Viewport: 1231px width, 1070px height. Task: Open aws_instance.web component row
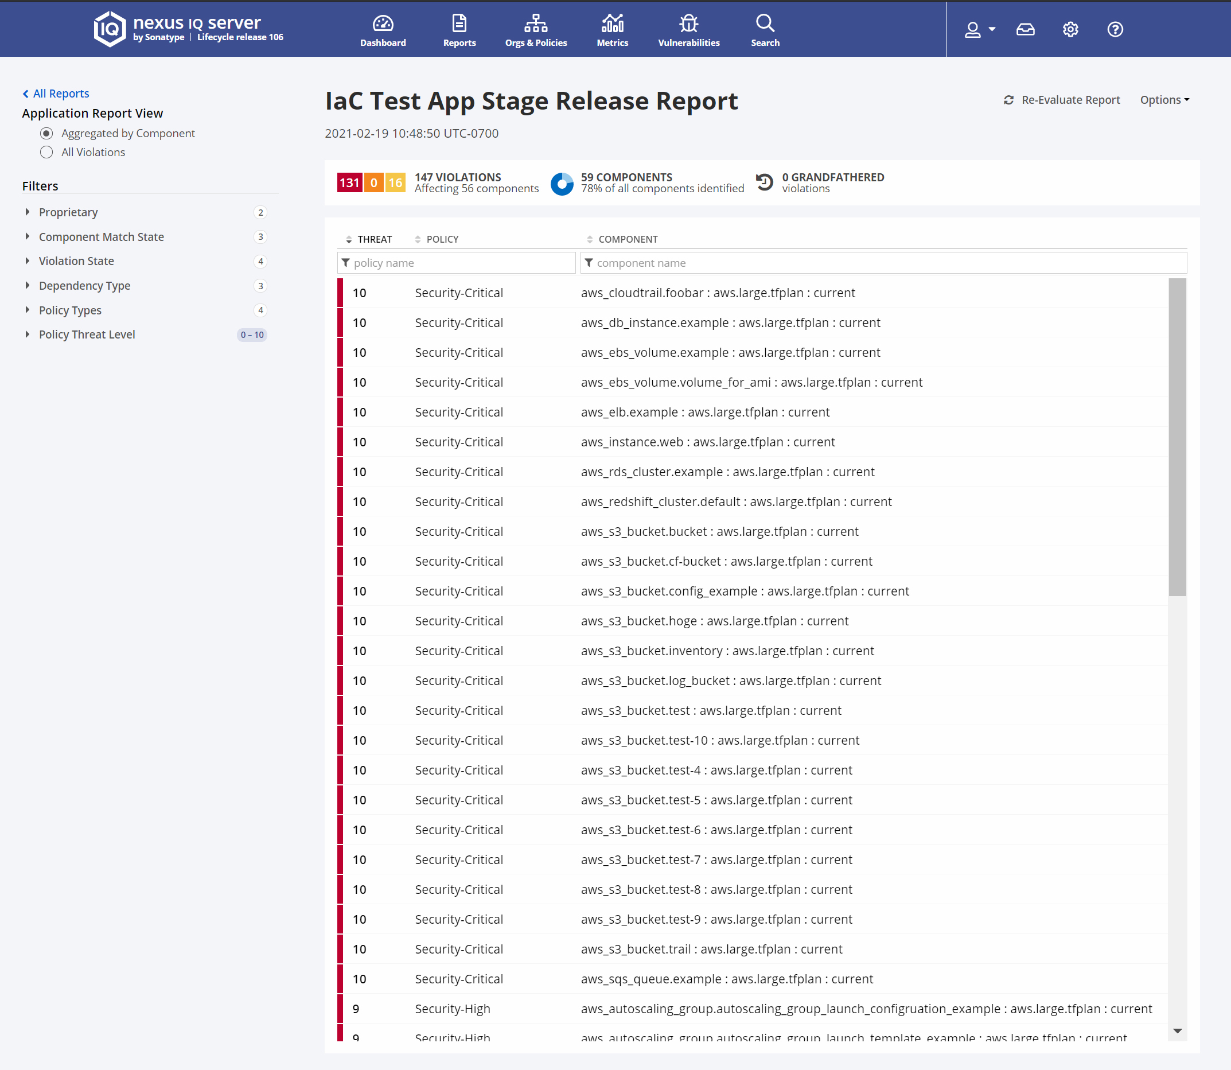tap(752, 442)
